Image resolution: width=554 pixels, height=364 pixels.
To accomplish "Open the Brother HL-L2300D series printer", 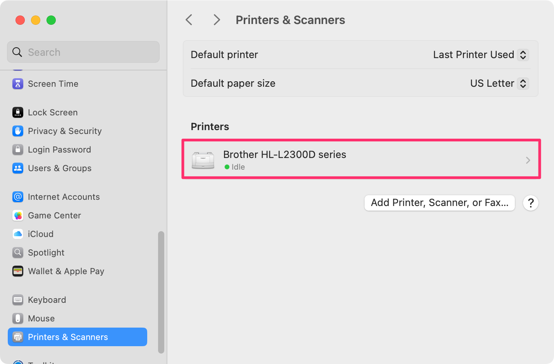I will pos(361,160).
